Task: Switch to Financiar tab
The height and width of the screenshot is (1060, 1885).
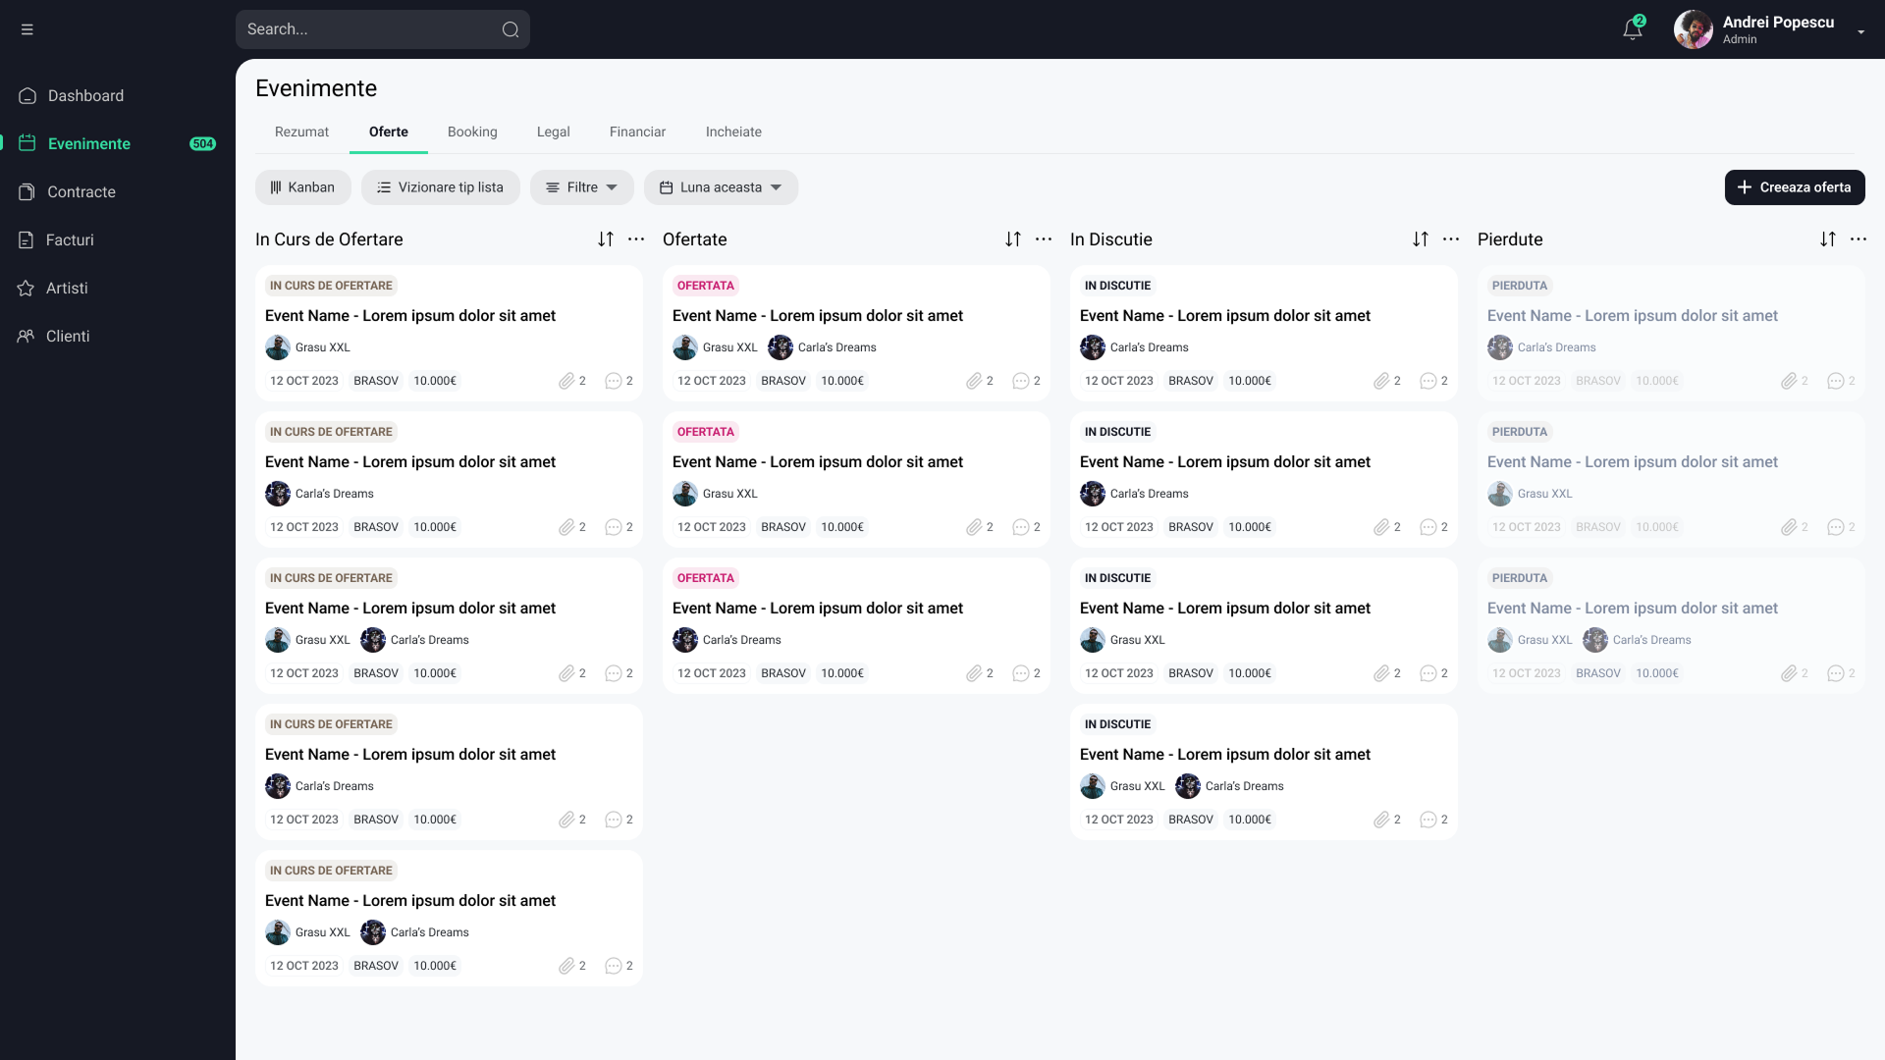Action: [x=637, y=131]
